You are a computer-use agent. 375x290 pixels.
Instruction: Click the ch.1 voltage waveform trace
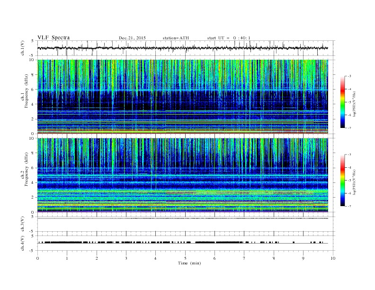click(183, 48)
